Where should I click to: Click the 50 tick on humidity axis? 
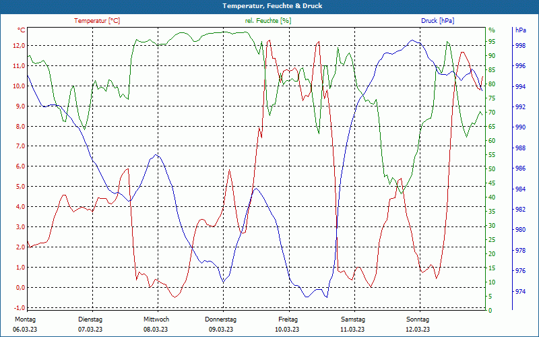coord(492,169)
